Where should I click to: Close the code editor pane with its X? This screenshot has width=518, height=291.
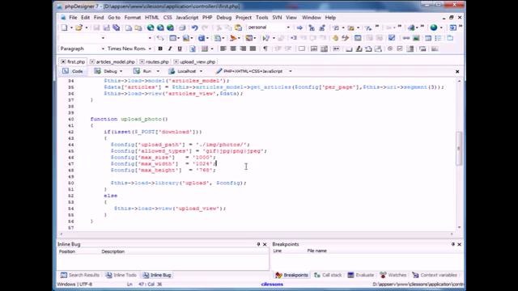click(457, 72)
